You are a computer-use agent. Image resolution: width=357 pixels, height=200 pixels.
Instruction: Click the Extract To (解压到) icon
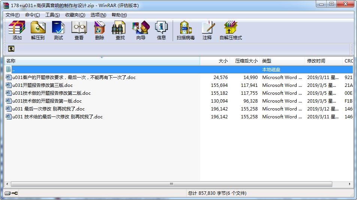pos(38,30)
